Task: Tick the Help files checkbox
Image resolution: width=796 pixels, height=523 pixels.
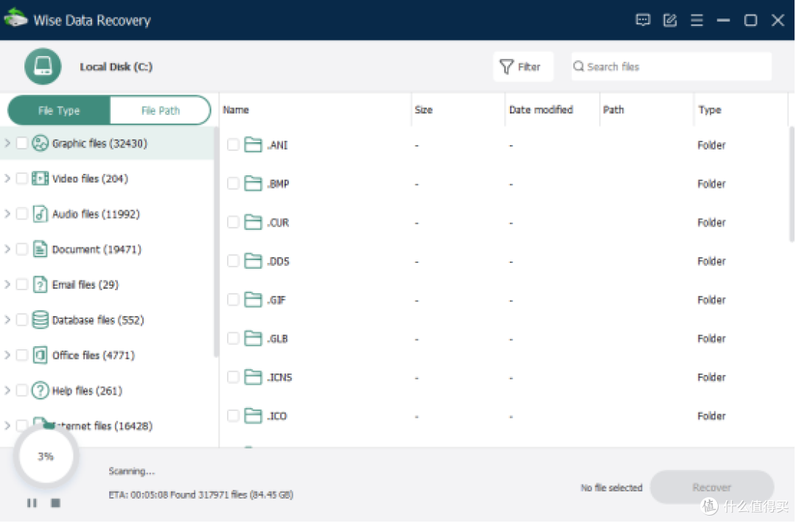Action: tap(21, 390)
